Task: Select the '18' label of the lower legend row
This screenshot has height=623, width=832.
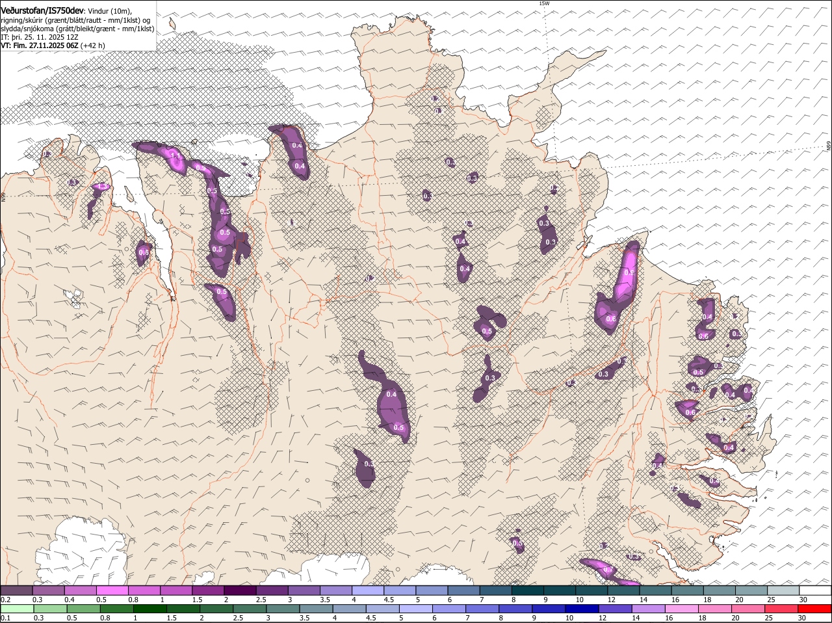Action: tap(702, 618)
